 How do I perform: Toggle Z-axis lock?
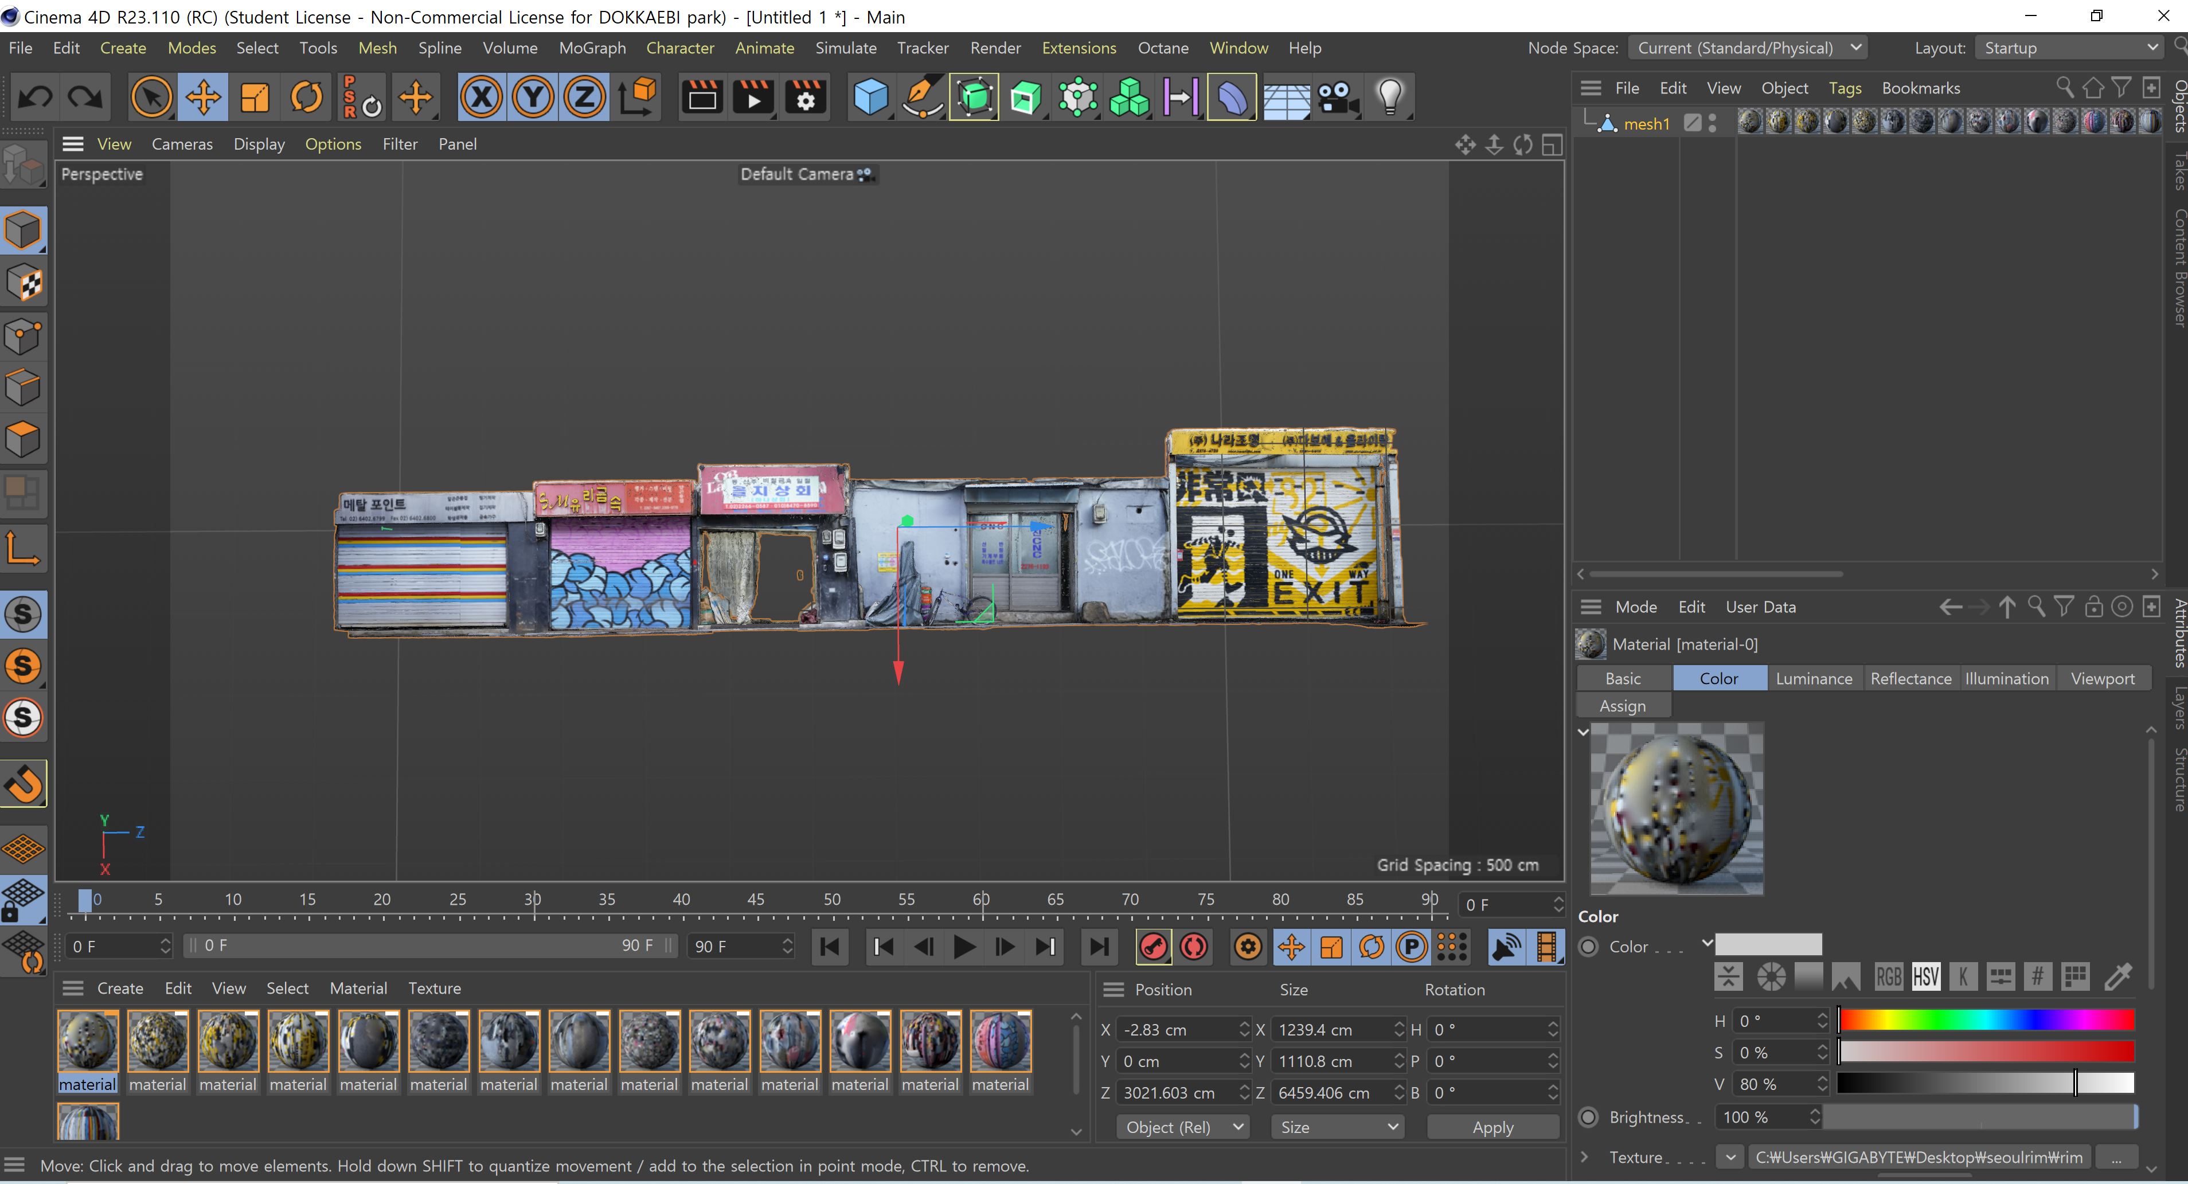pyautogui.click(x=584, y=97)
